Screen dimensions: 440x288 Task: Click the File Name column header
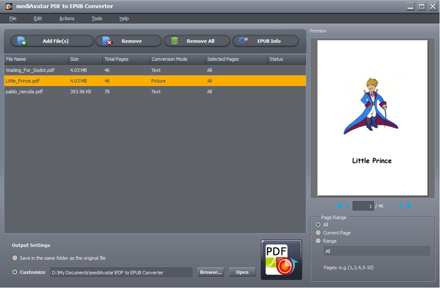(36, 59)
